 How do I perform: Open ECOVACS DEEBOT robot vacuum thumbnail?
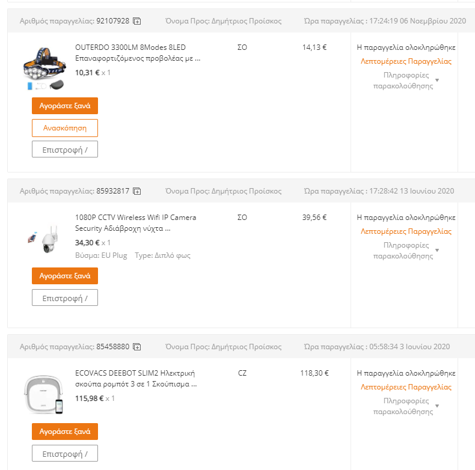pyautogui.click(x=44, y=394)
